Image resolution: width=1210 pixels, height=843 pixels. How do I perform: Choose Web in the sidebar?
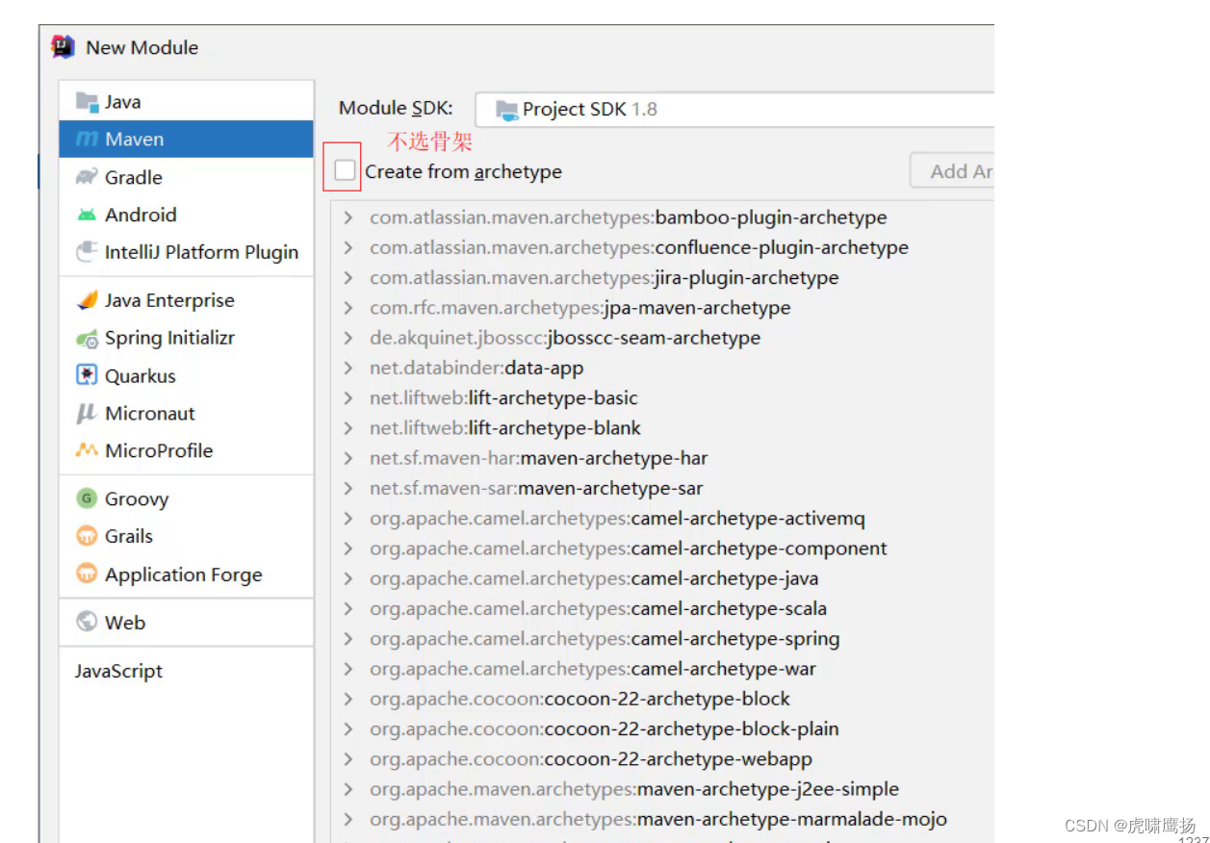tap(187, 622)
